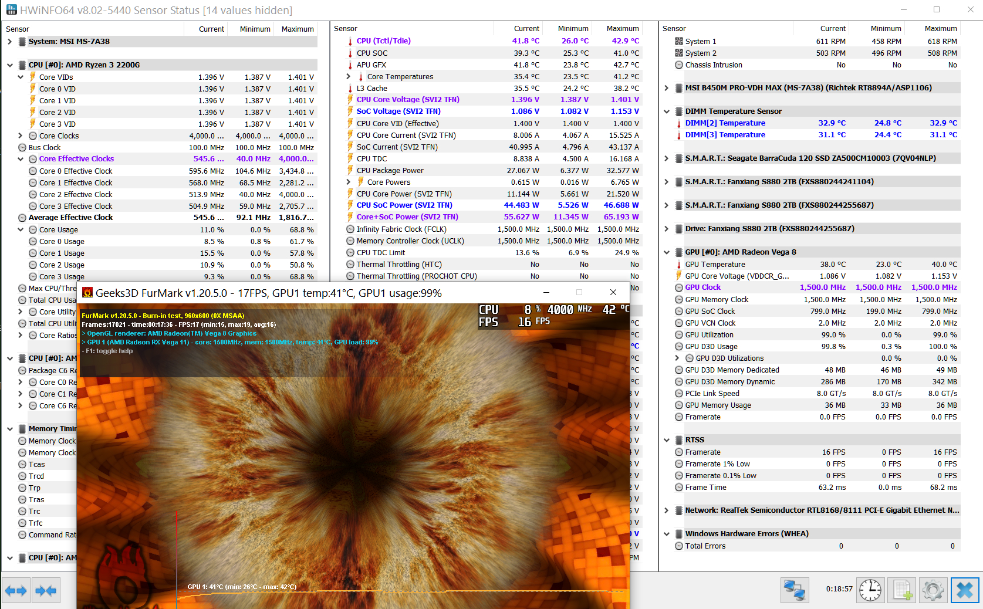Screen dimensions: 983x609
Task: Click the lightning icon beside CPU TDC
Action: pyautogui.click(x=350, y=158)
